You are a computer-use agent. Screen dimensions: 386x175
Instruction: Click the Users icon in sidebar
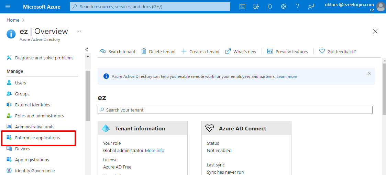pyautogui.click(x=9, y=83)
